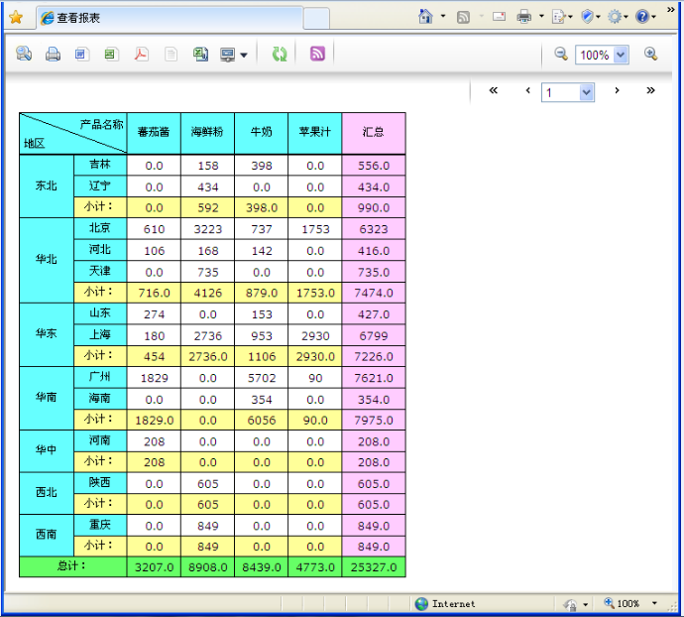Show more command bar chevron
The height and width of the screenshot is (617, 684).
pos(670,9)
